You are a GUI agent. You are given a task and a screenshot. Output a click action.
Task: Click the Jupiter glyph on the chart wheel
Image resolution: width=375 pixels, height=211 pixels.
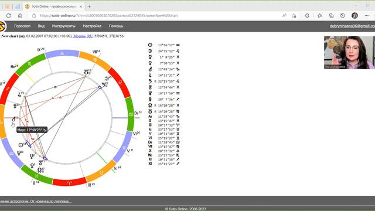pos(19,95)
